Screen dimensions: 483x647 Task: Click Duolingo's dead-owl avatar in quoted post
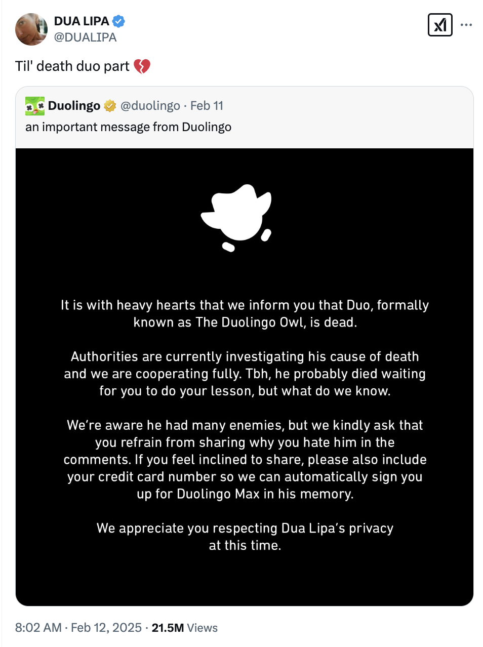(x=35, y=106)
